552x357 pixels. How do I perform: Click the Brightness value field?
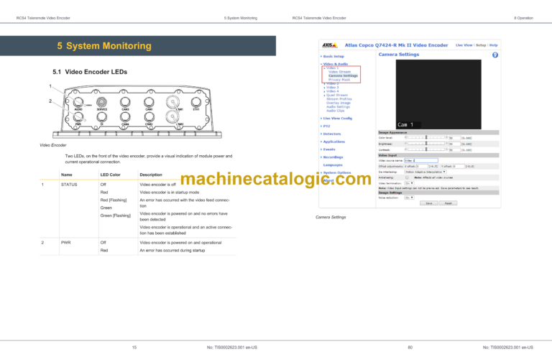point(454,144)
